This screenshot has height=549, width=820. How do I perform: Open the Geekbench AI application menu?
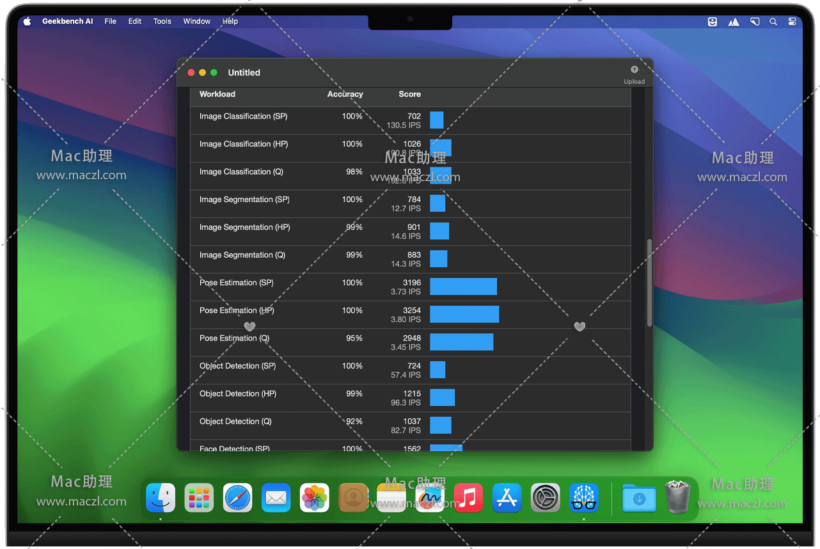click(68, 21)
